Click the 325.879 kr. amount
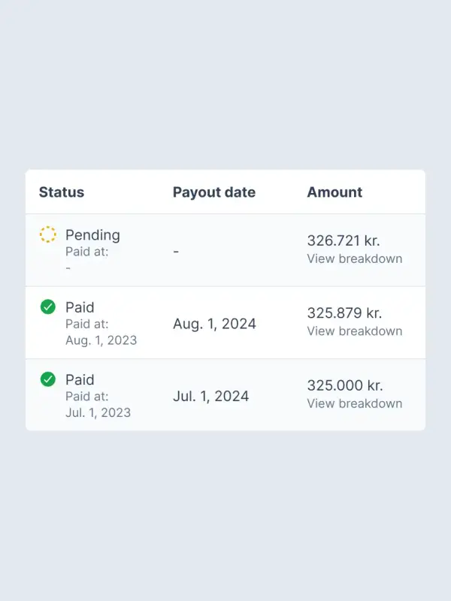 [x=344, y=313]
